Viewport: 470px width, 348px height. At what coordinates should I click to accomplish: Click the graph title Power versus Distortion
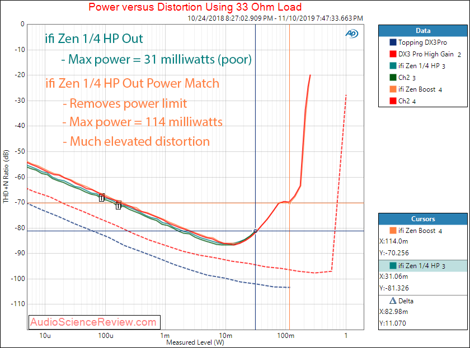[195, 7]
